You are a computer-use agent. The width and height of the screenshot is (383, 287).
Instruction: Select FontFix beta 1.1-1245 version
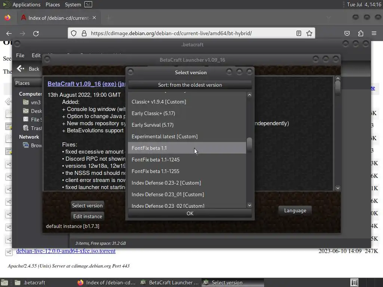pyautogui.click(x=187, y=160)
